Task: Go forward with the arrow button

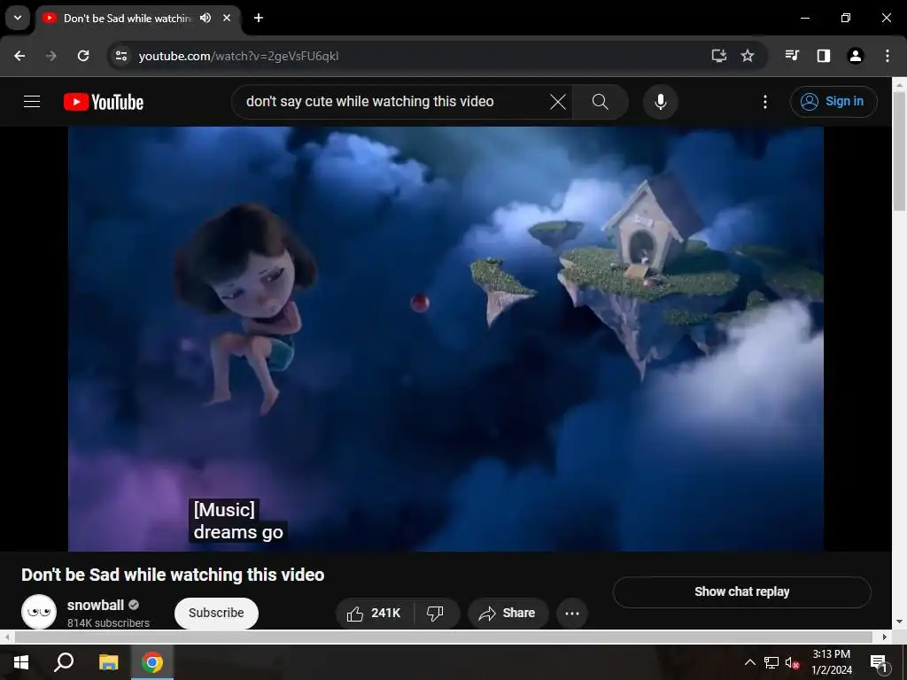Action: pyautogui.click(x=51, y=56)
